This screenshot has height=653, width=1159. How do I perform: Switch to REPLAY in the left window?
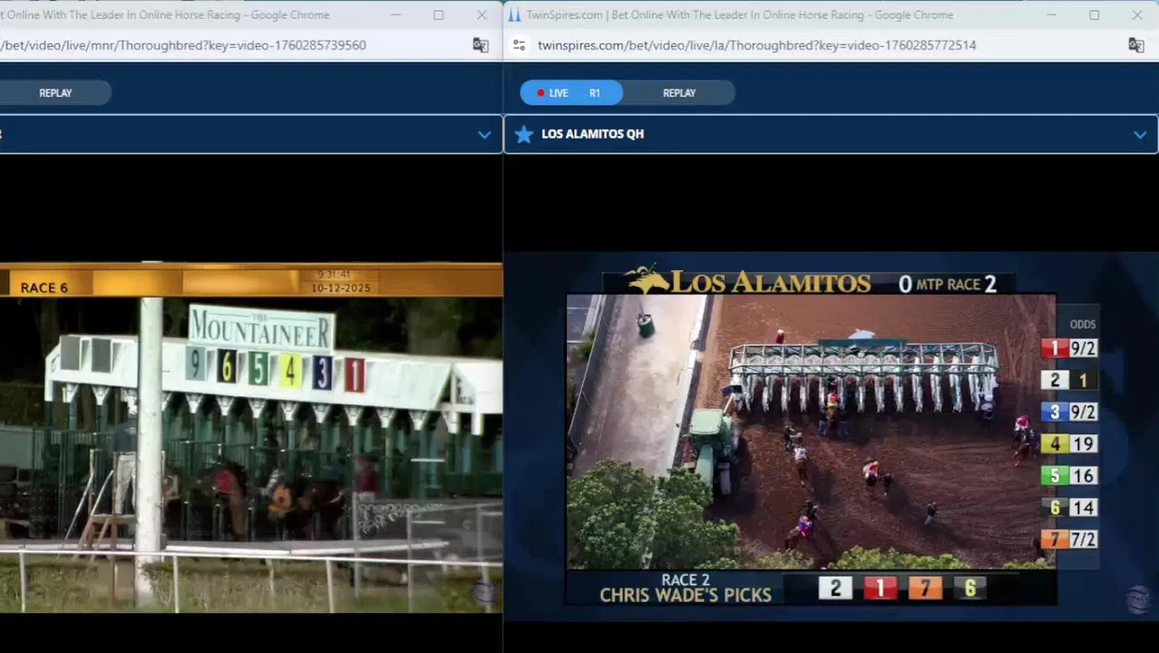[x=55, y=93]
